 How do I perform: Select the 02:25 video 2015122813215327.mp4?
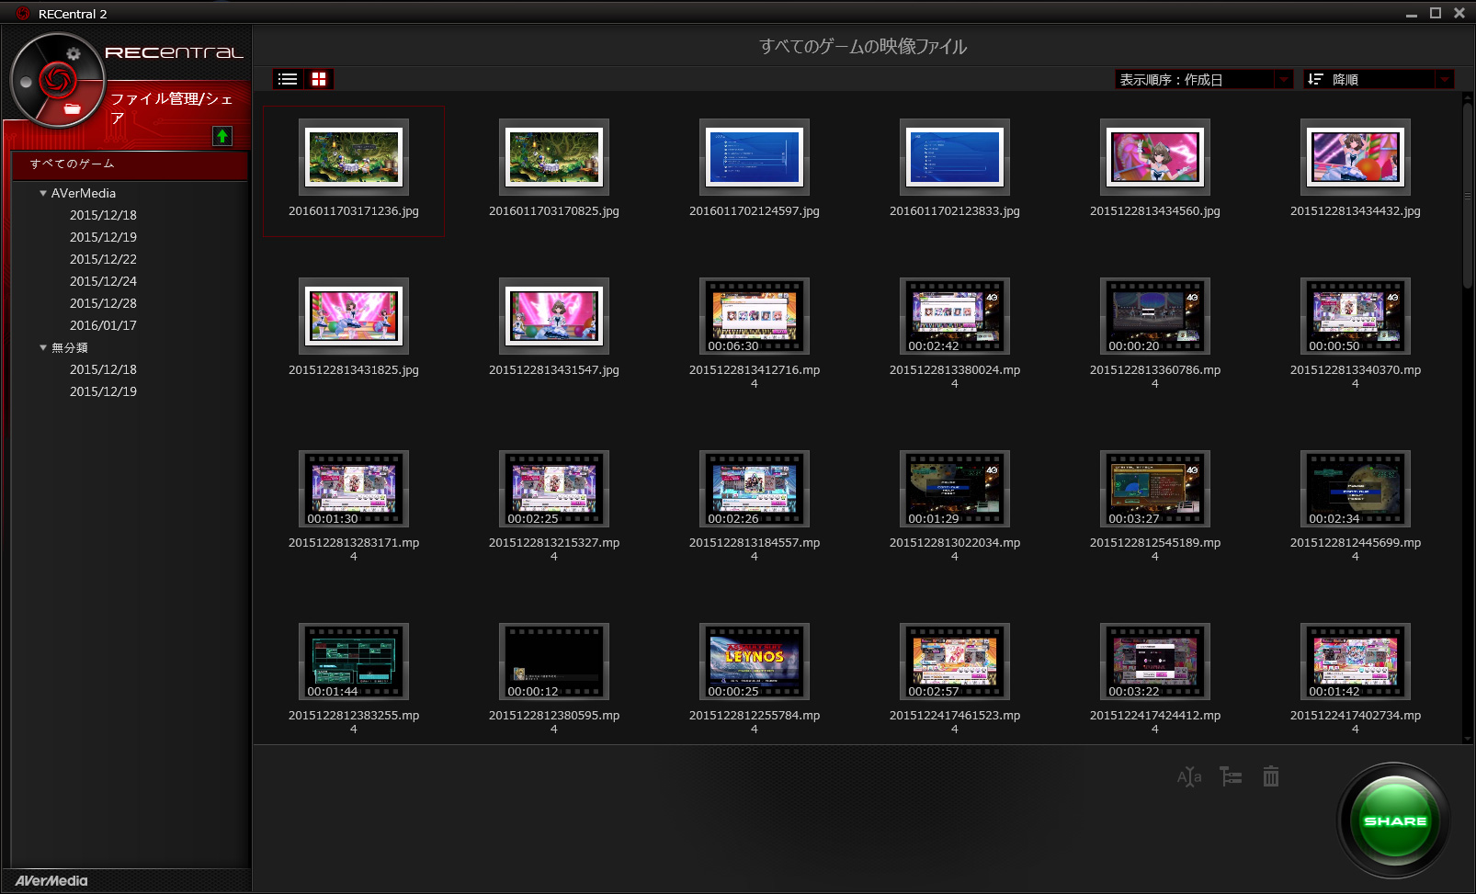click(x=554, y=489)
